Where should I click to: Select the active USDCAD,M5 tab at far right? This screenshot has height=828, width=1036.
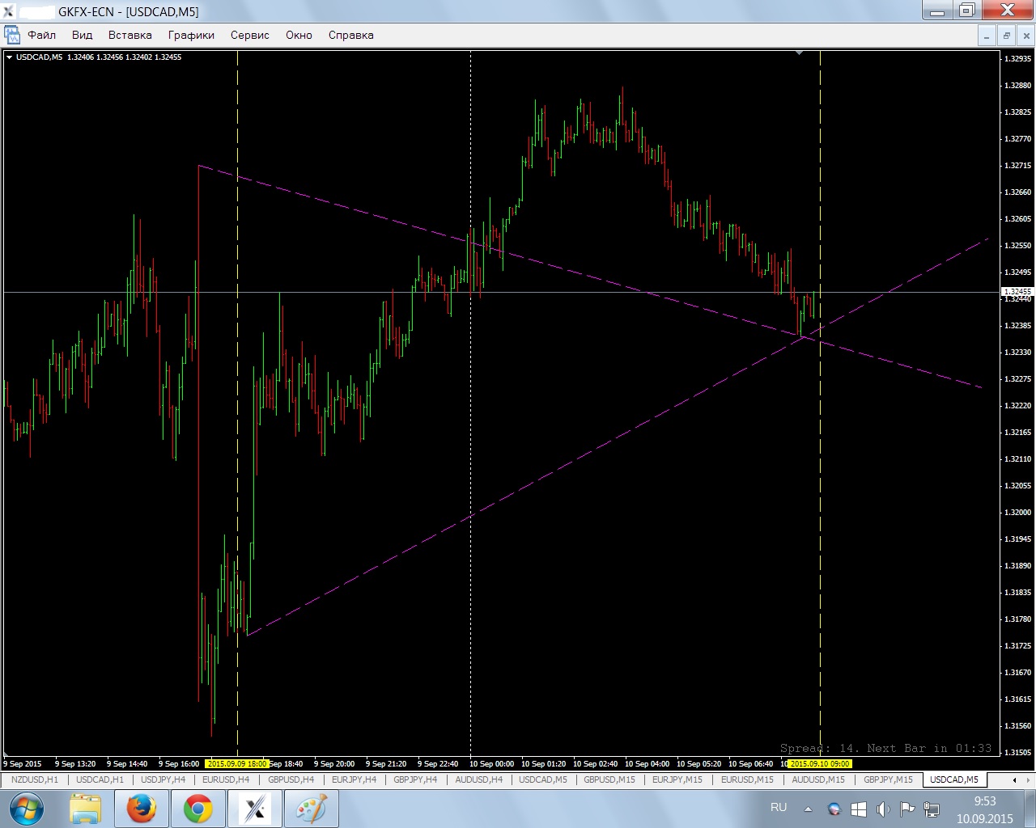(x=954, y=779)
